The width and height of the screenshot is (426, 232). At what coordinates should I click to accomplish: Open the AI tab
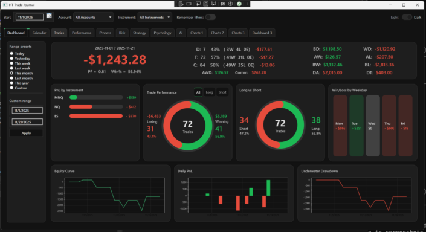click(181, 33)
